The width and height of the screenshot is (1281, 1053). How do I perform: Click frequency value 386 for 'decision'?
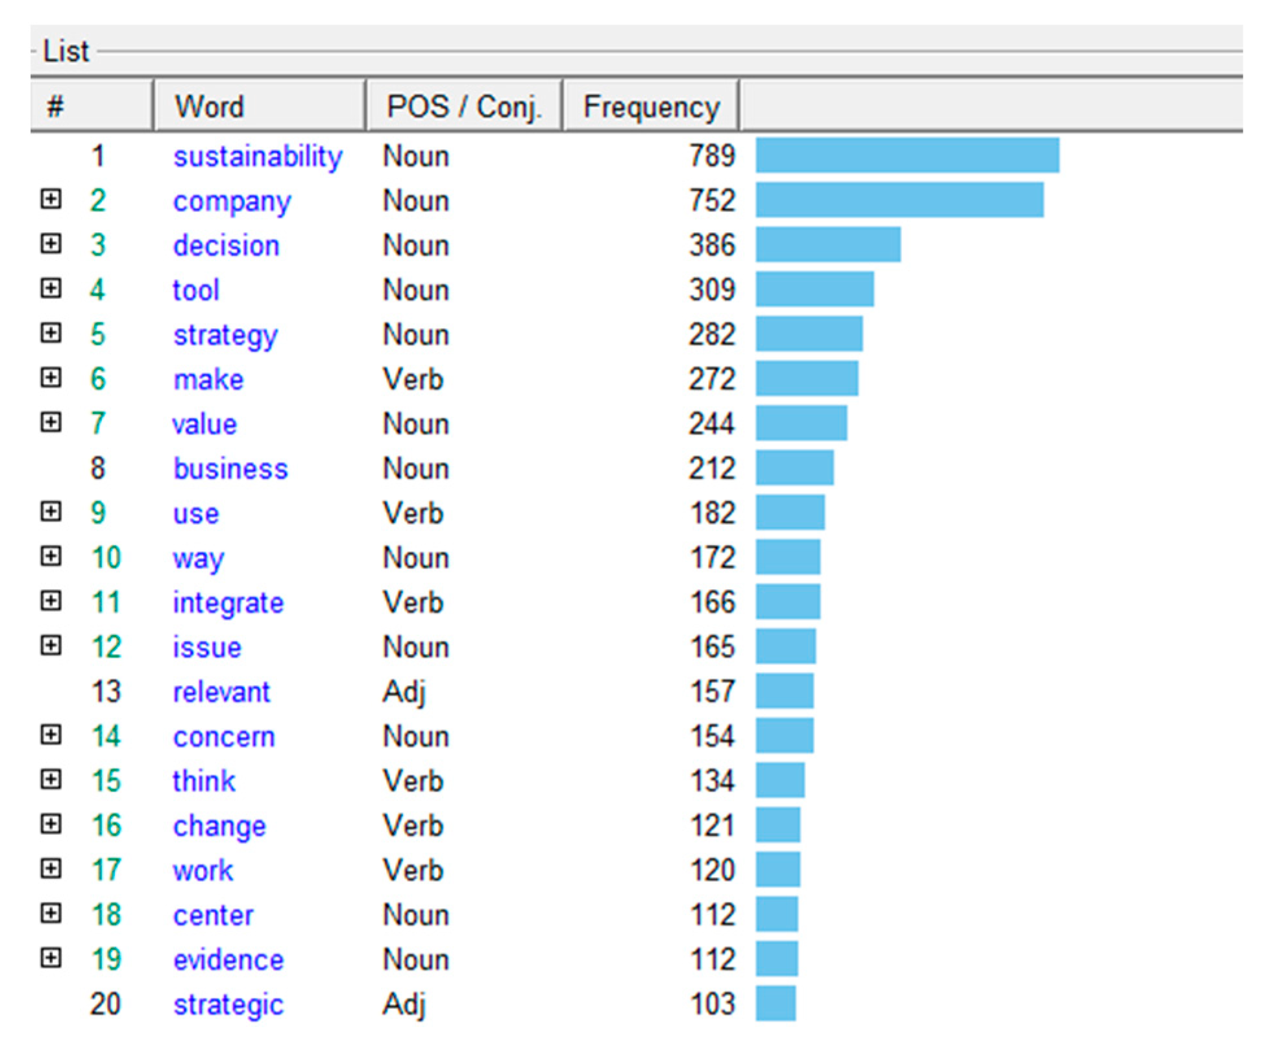click(712, 245)
